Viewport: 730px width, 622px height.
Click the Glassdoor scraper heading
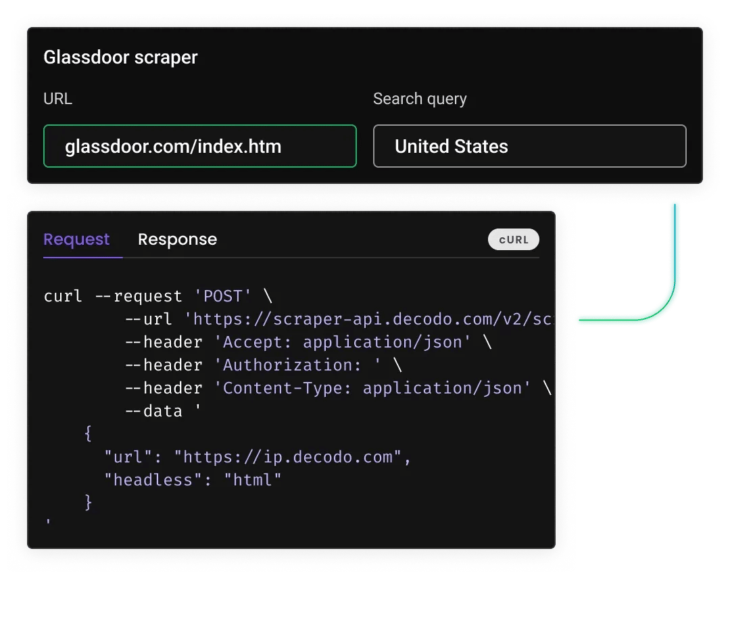click(120, 57)
